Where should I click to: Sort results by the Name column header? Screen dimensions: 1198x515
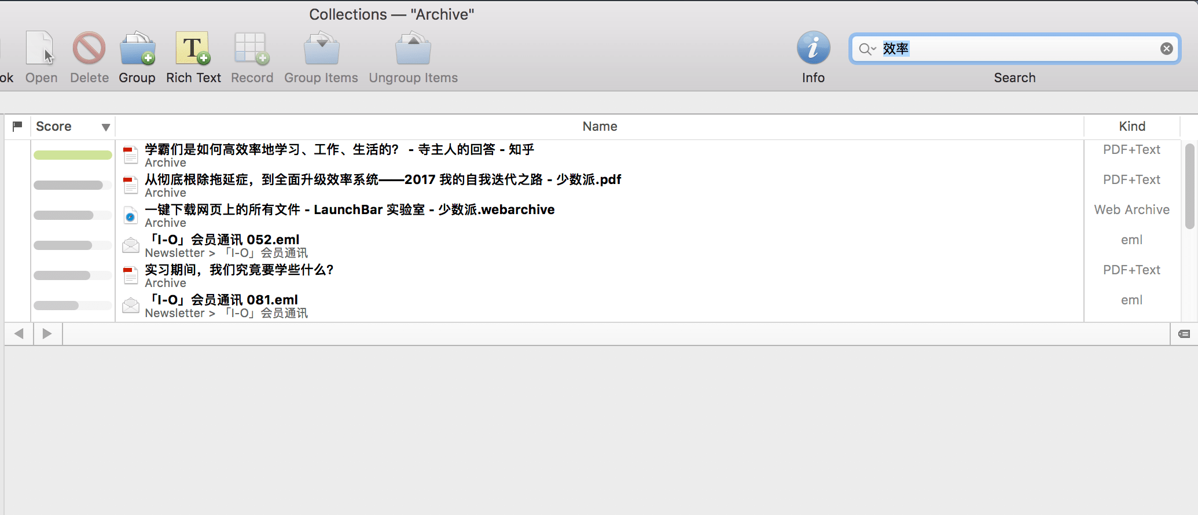[x=600, y=126]
